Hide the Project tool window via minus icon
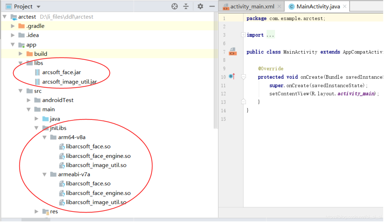The height and width of the screenshot is (222, 384). coord(213,6)
